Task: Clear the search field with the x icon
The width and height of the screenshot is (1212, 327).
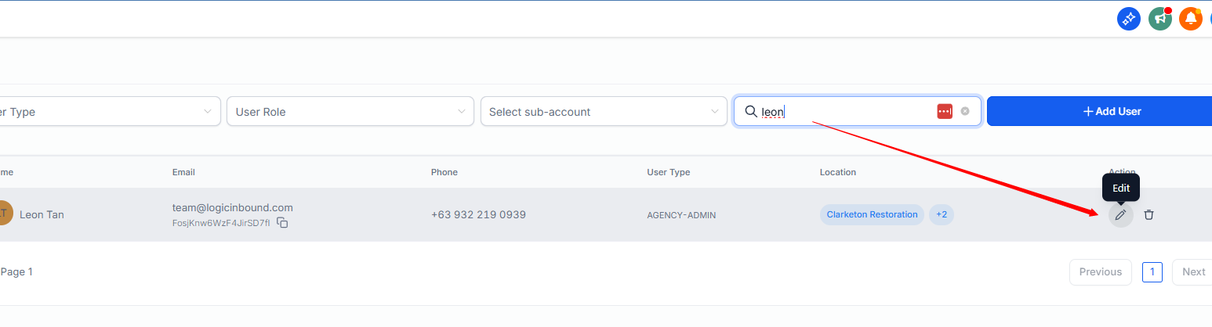Action: 965,111
